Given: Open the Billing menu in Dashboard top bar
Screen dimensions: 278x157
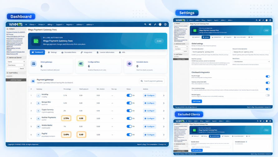Looking at the screenshot, I should (50, 24).
